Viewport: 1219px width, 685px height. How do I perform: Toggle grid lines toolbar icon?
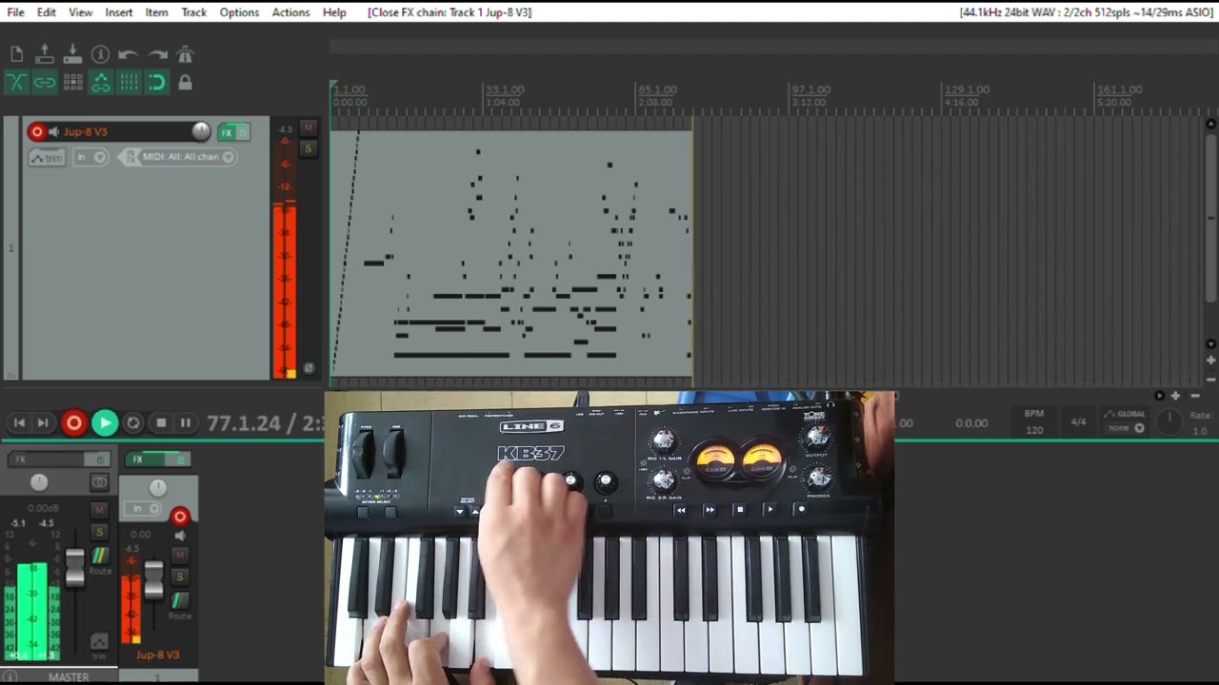point(129,83)
